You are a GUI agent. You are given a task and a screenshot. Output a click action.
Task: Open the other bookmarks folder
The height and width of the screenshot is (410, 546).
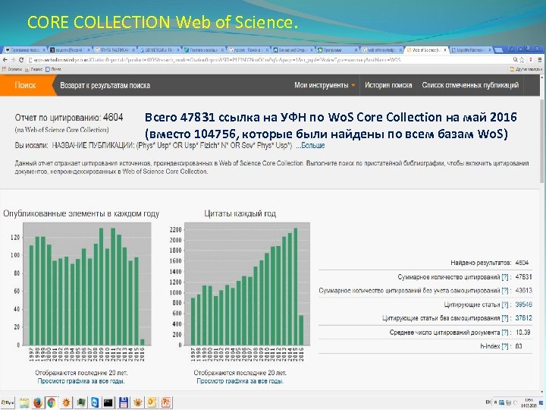[526, 69]
